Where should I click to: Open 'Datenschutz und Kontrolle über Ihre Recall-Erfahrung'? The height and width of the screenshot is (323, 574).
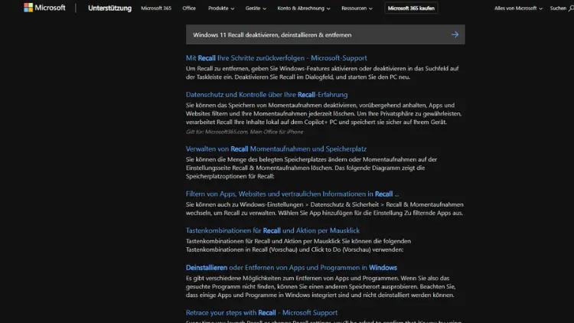[266, 94]
